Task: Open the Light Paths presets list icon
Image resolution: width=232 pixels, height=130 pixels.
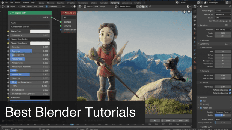Action: [226, 44]
